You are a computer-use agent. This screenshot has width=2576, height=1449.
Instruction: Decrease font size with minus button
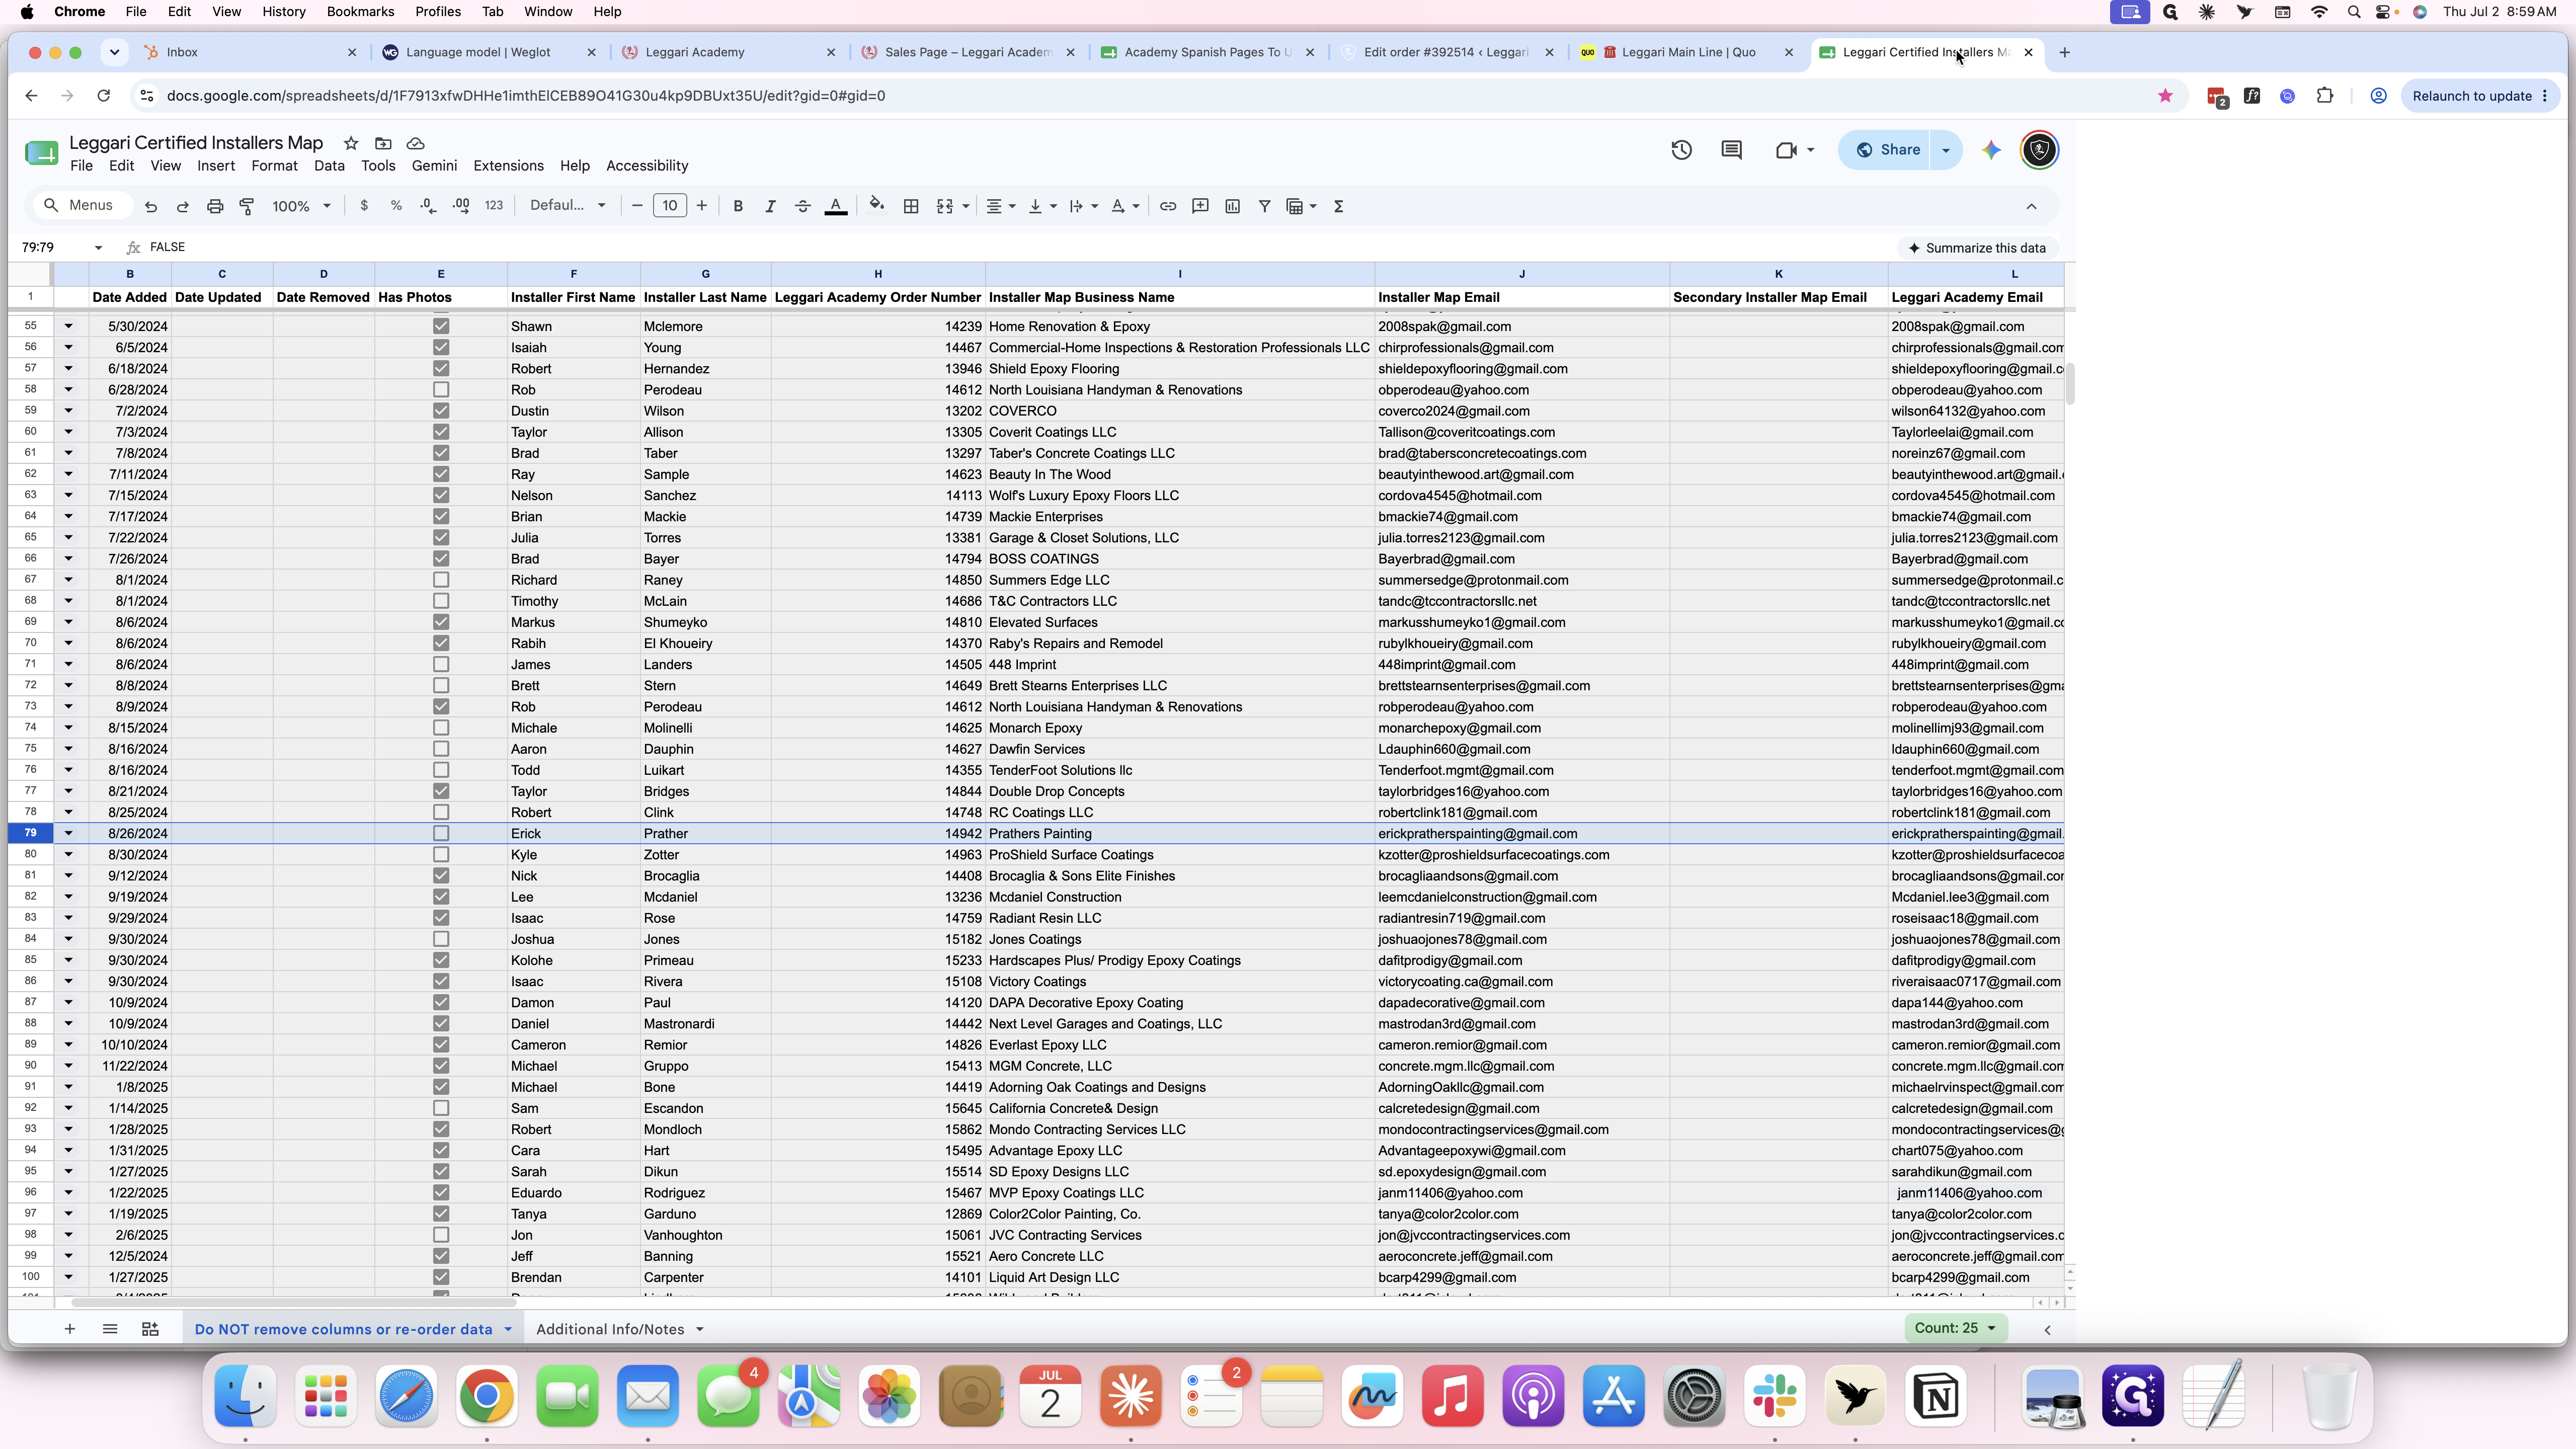pyautogui.click(x=637, y=206)
